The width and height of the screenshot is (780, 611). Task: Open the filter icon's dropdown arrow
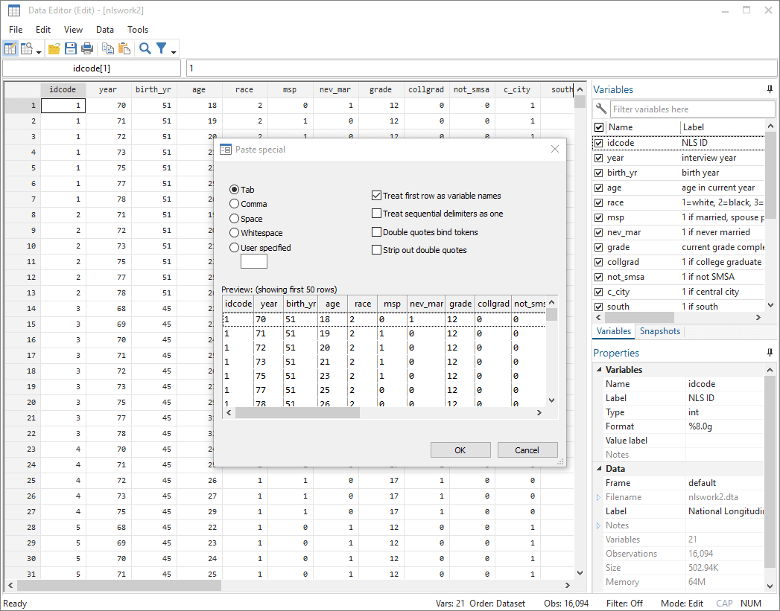172,52
